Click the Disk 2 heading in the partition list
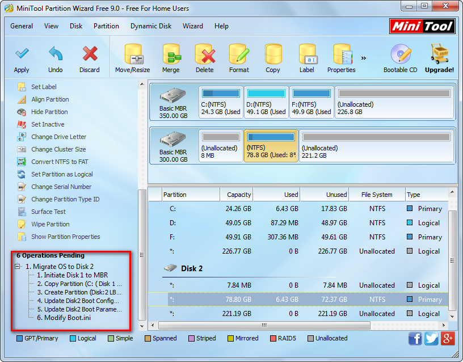This screenshot has width=463, height=362. click(192, 268)
